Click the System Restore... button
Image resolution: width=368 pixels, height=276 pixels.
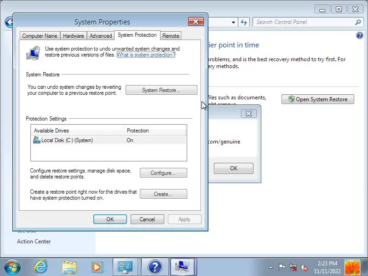pos(161,90)
